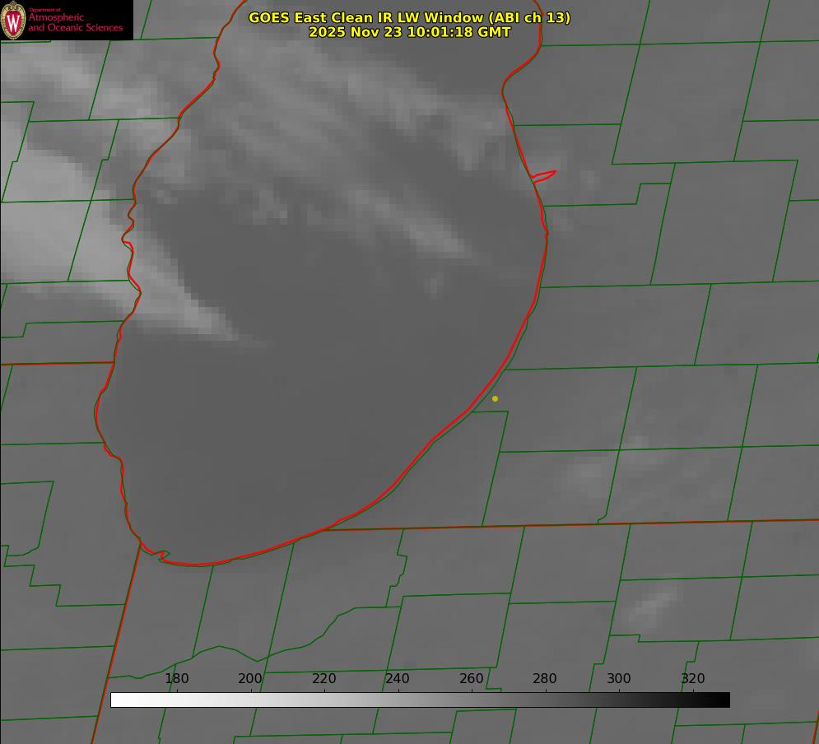819x744 pixels.
Task: Select the GOES East Clean IR title
Action: click(409, 17)
